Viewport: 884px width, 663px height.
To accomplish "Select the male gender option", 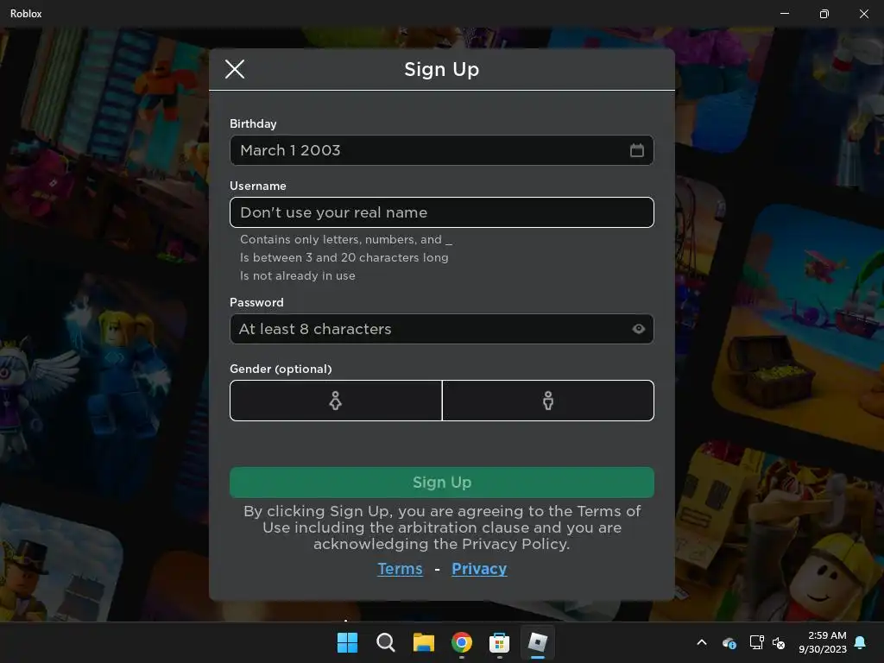I will point(548,401).
